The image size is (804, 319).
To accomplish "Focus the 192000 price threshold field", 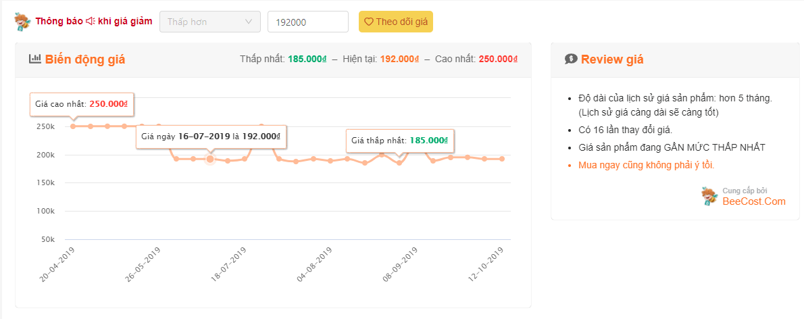I will [307, 22].
